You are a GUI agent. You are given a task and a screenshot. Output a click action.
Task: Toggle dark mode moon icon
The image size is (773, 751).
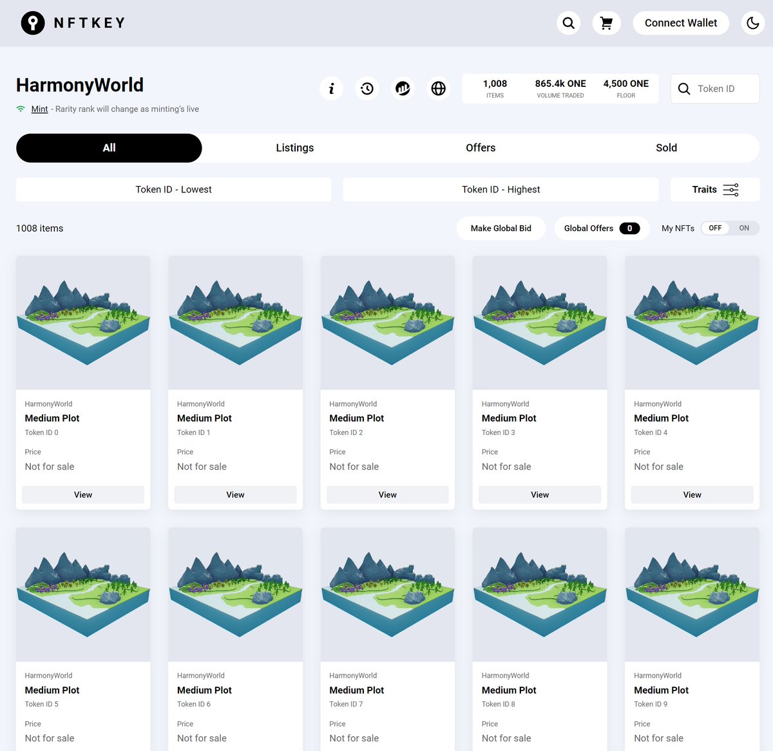(x=752, y=23)
